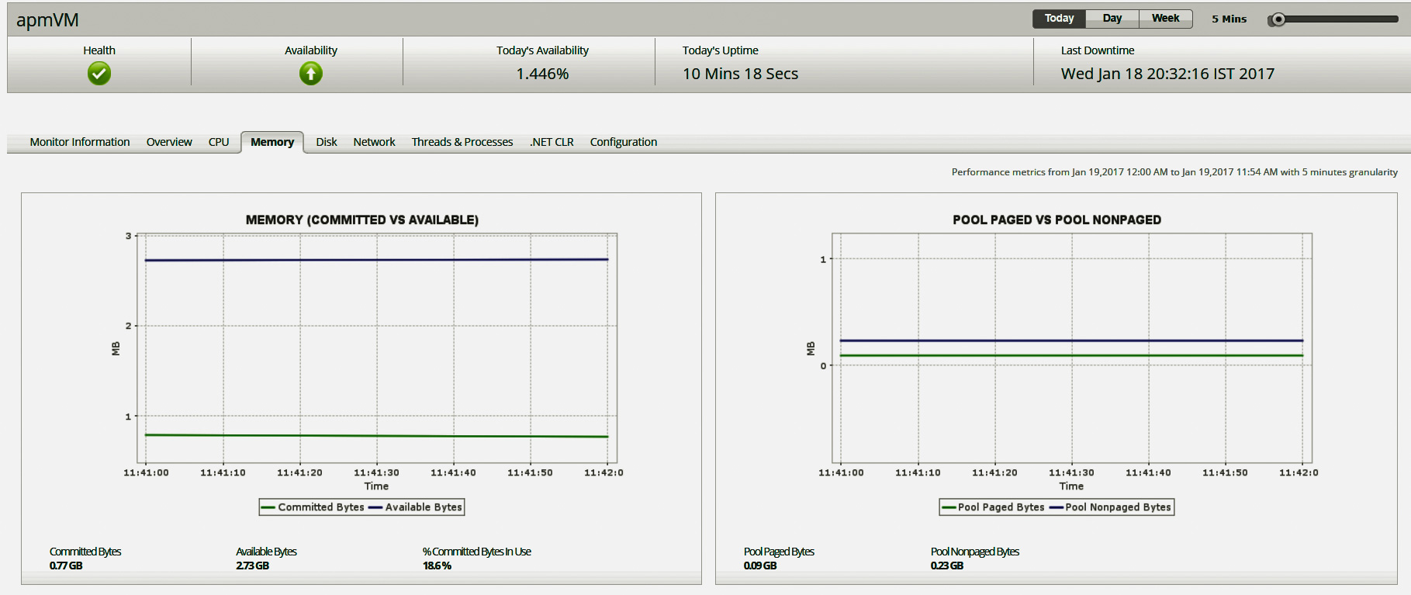Click the Committed Bytes 0.77 GB value
Viewport: 1411px width, 595px height.
pos(66,566)
